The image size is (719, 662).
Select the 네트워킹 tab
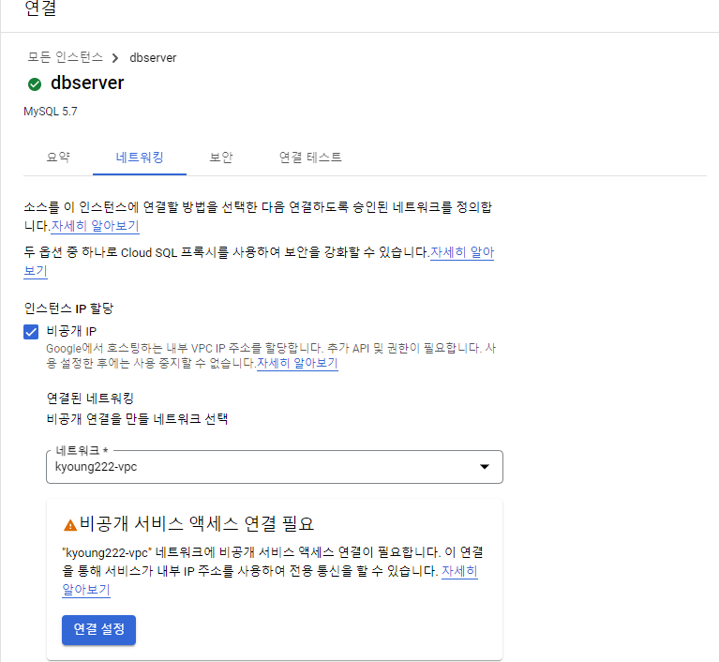pos(140,158)
